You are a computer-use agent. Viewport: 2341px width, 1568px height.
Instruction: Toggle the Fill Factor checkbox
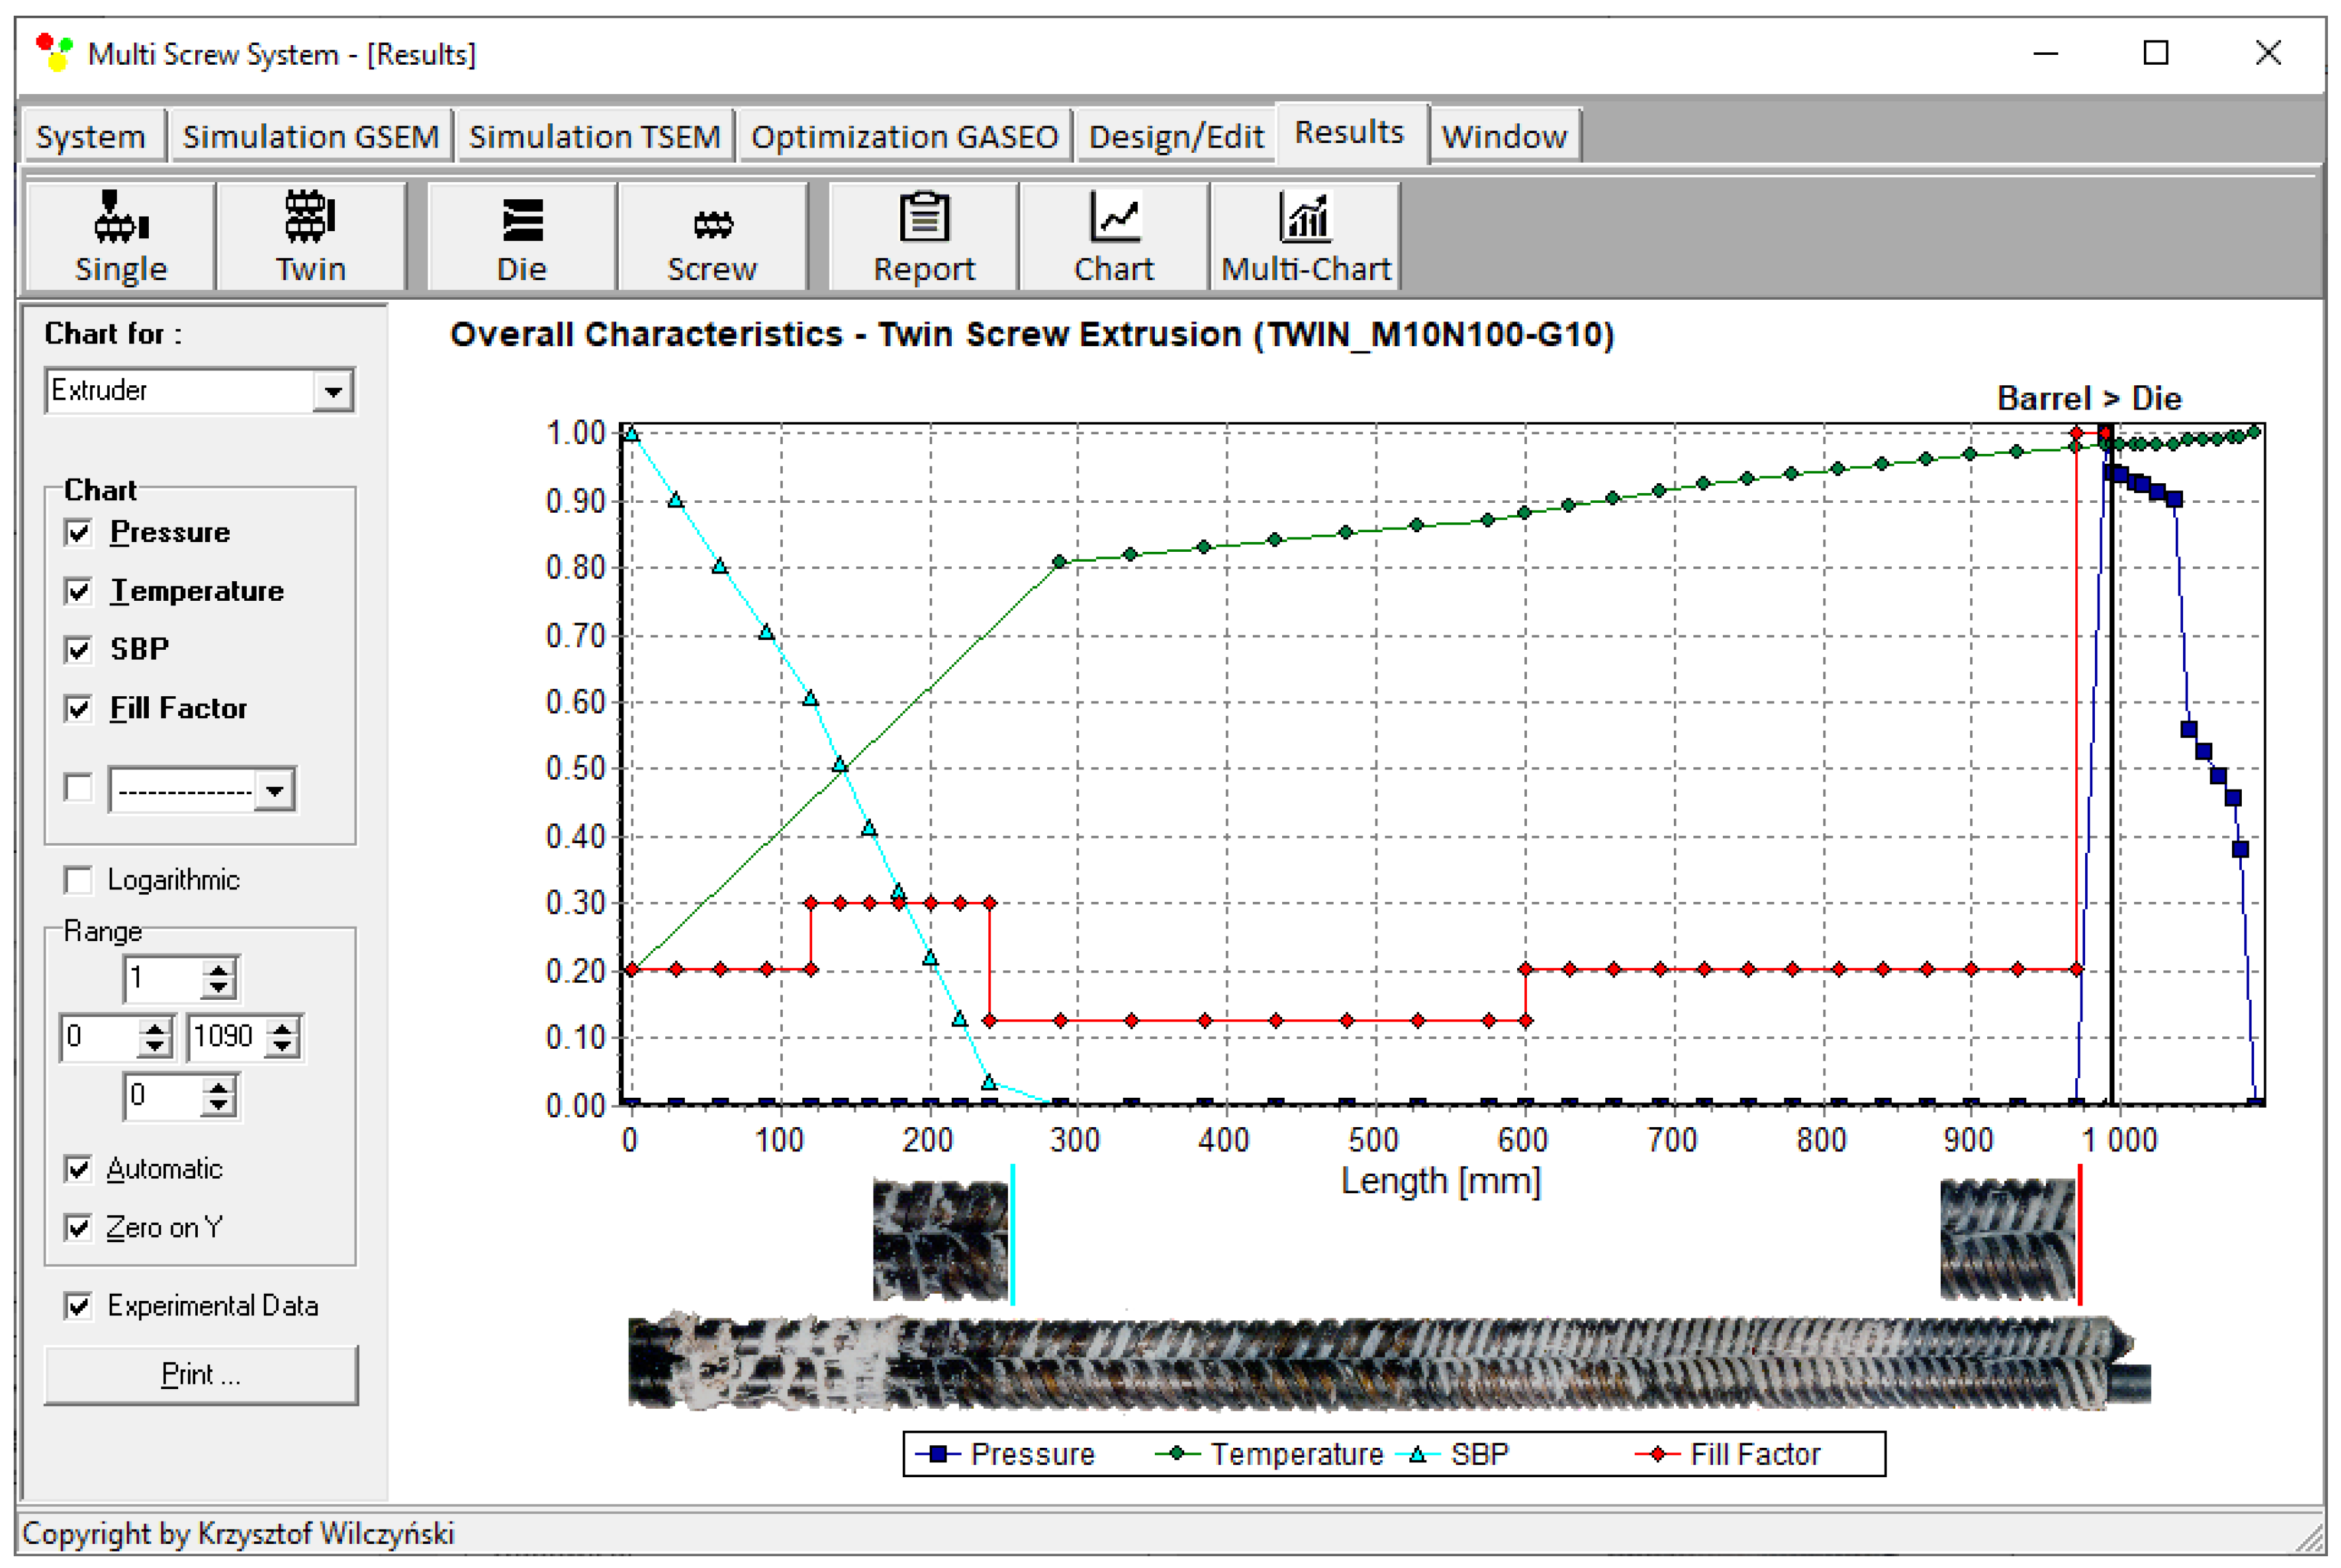coord(79,708)
